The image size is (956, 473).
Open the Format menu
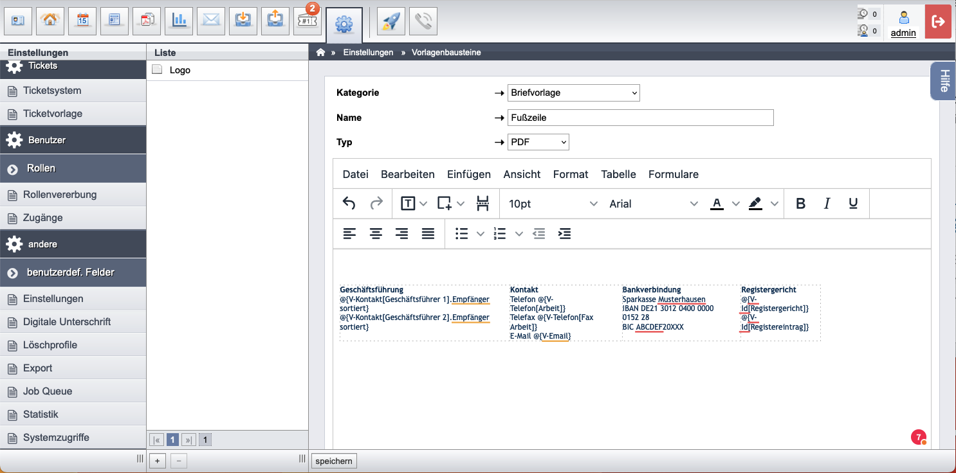(x=571, y=174)
